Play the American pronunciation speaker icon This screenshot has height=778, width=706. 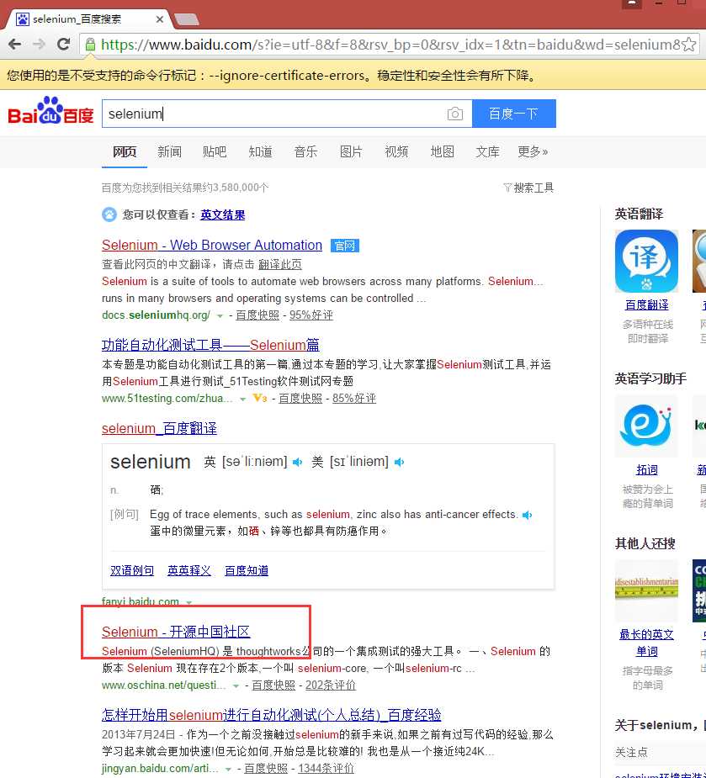pyautogui.click(x=399, y=463)
